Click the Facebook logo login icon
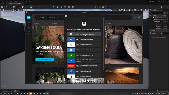This screenshot has width=169, height=95. pos(71,39)
